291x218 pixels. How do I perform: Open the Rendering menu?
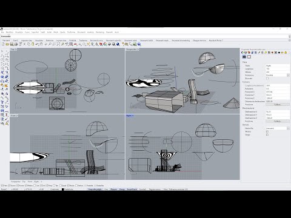(100, 32)
